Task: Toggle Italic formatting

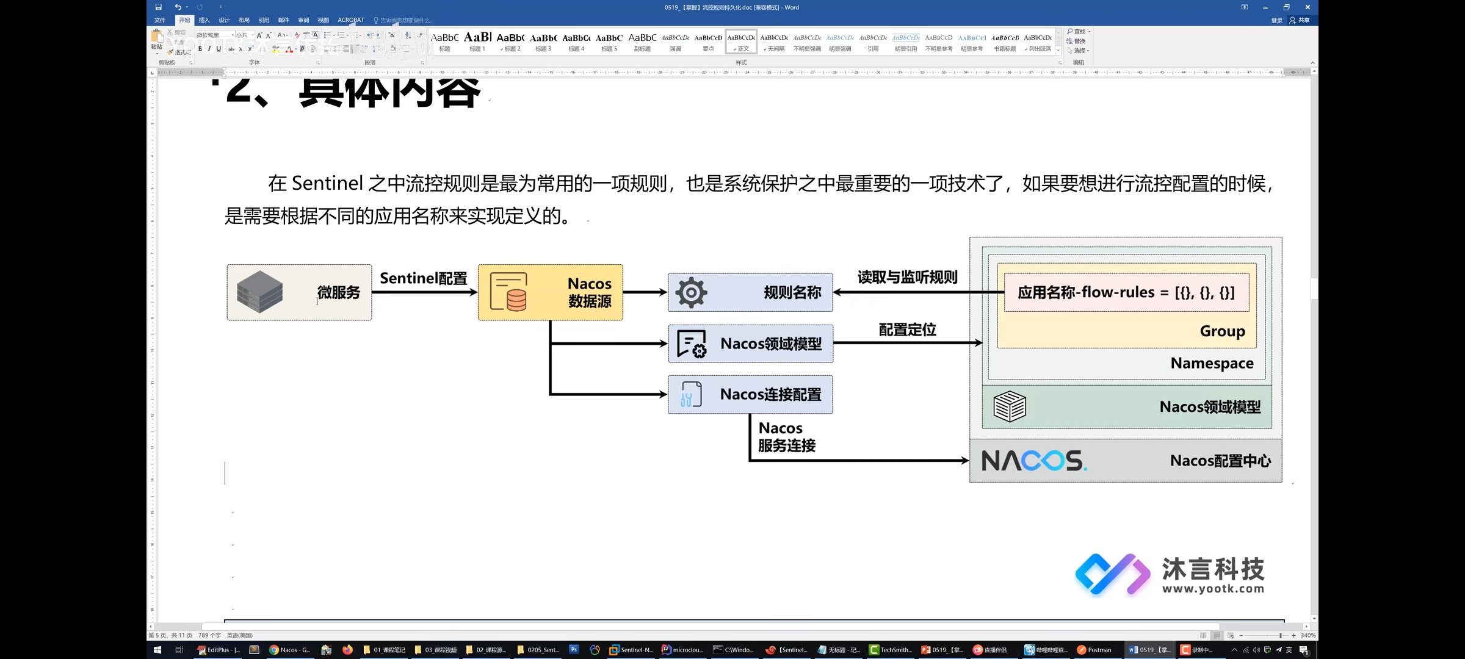Action: 209,49
